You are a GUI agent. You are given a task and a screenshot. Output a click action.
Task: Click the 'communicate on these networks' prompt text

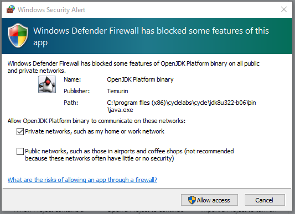(96, 121)
